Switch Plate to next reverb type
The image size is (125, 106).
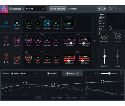click(x=8, y=45)
